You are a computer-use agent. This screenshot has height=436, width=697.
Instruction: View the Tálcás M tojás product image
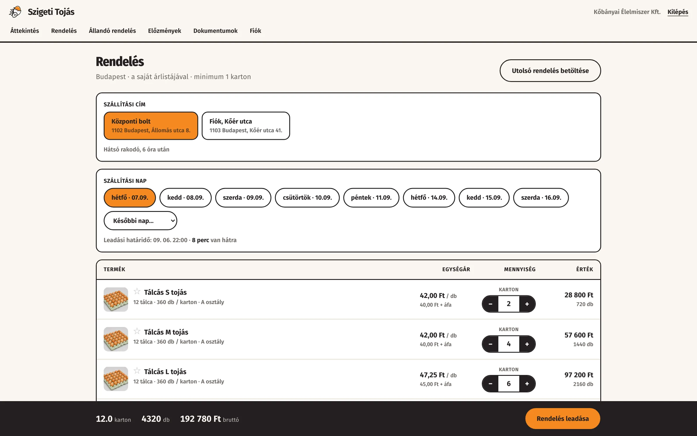point(116,339)
